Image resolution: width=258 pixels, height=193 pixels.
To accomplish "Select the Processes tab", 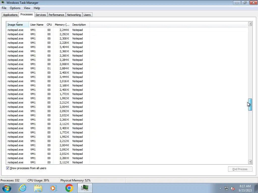I will 26,14.
